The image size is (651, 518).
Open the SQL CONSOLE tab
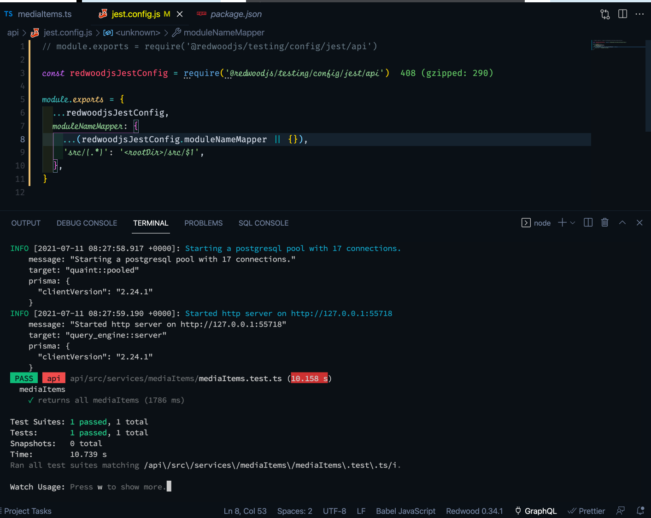[x=264, y=223]
